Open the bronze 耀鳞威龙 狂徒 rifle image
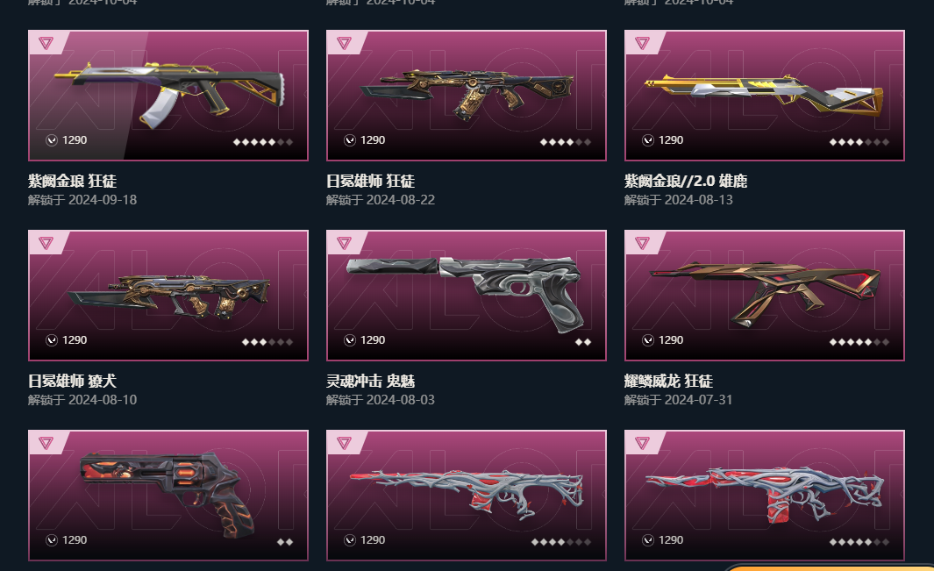This screenshot has height=571, width=934. [766, 293]
